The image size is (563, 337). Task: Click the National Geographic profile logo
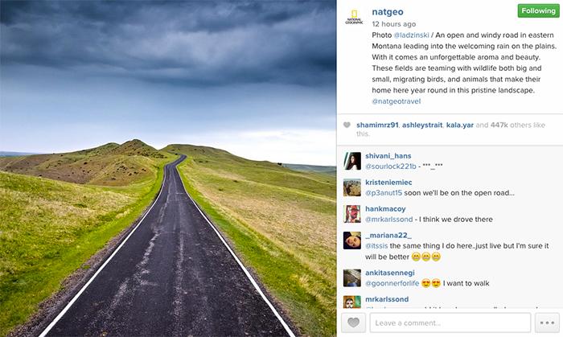tap(354, 17)
